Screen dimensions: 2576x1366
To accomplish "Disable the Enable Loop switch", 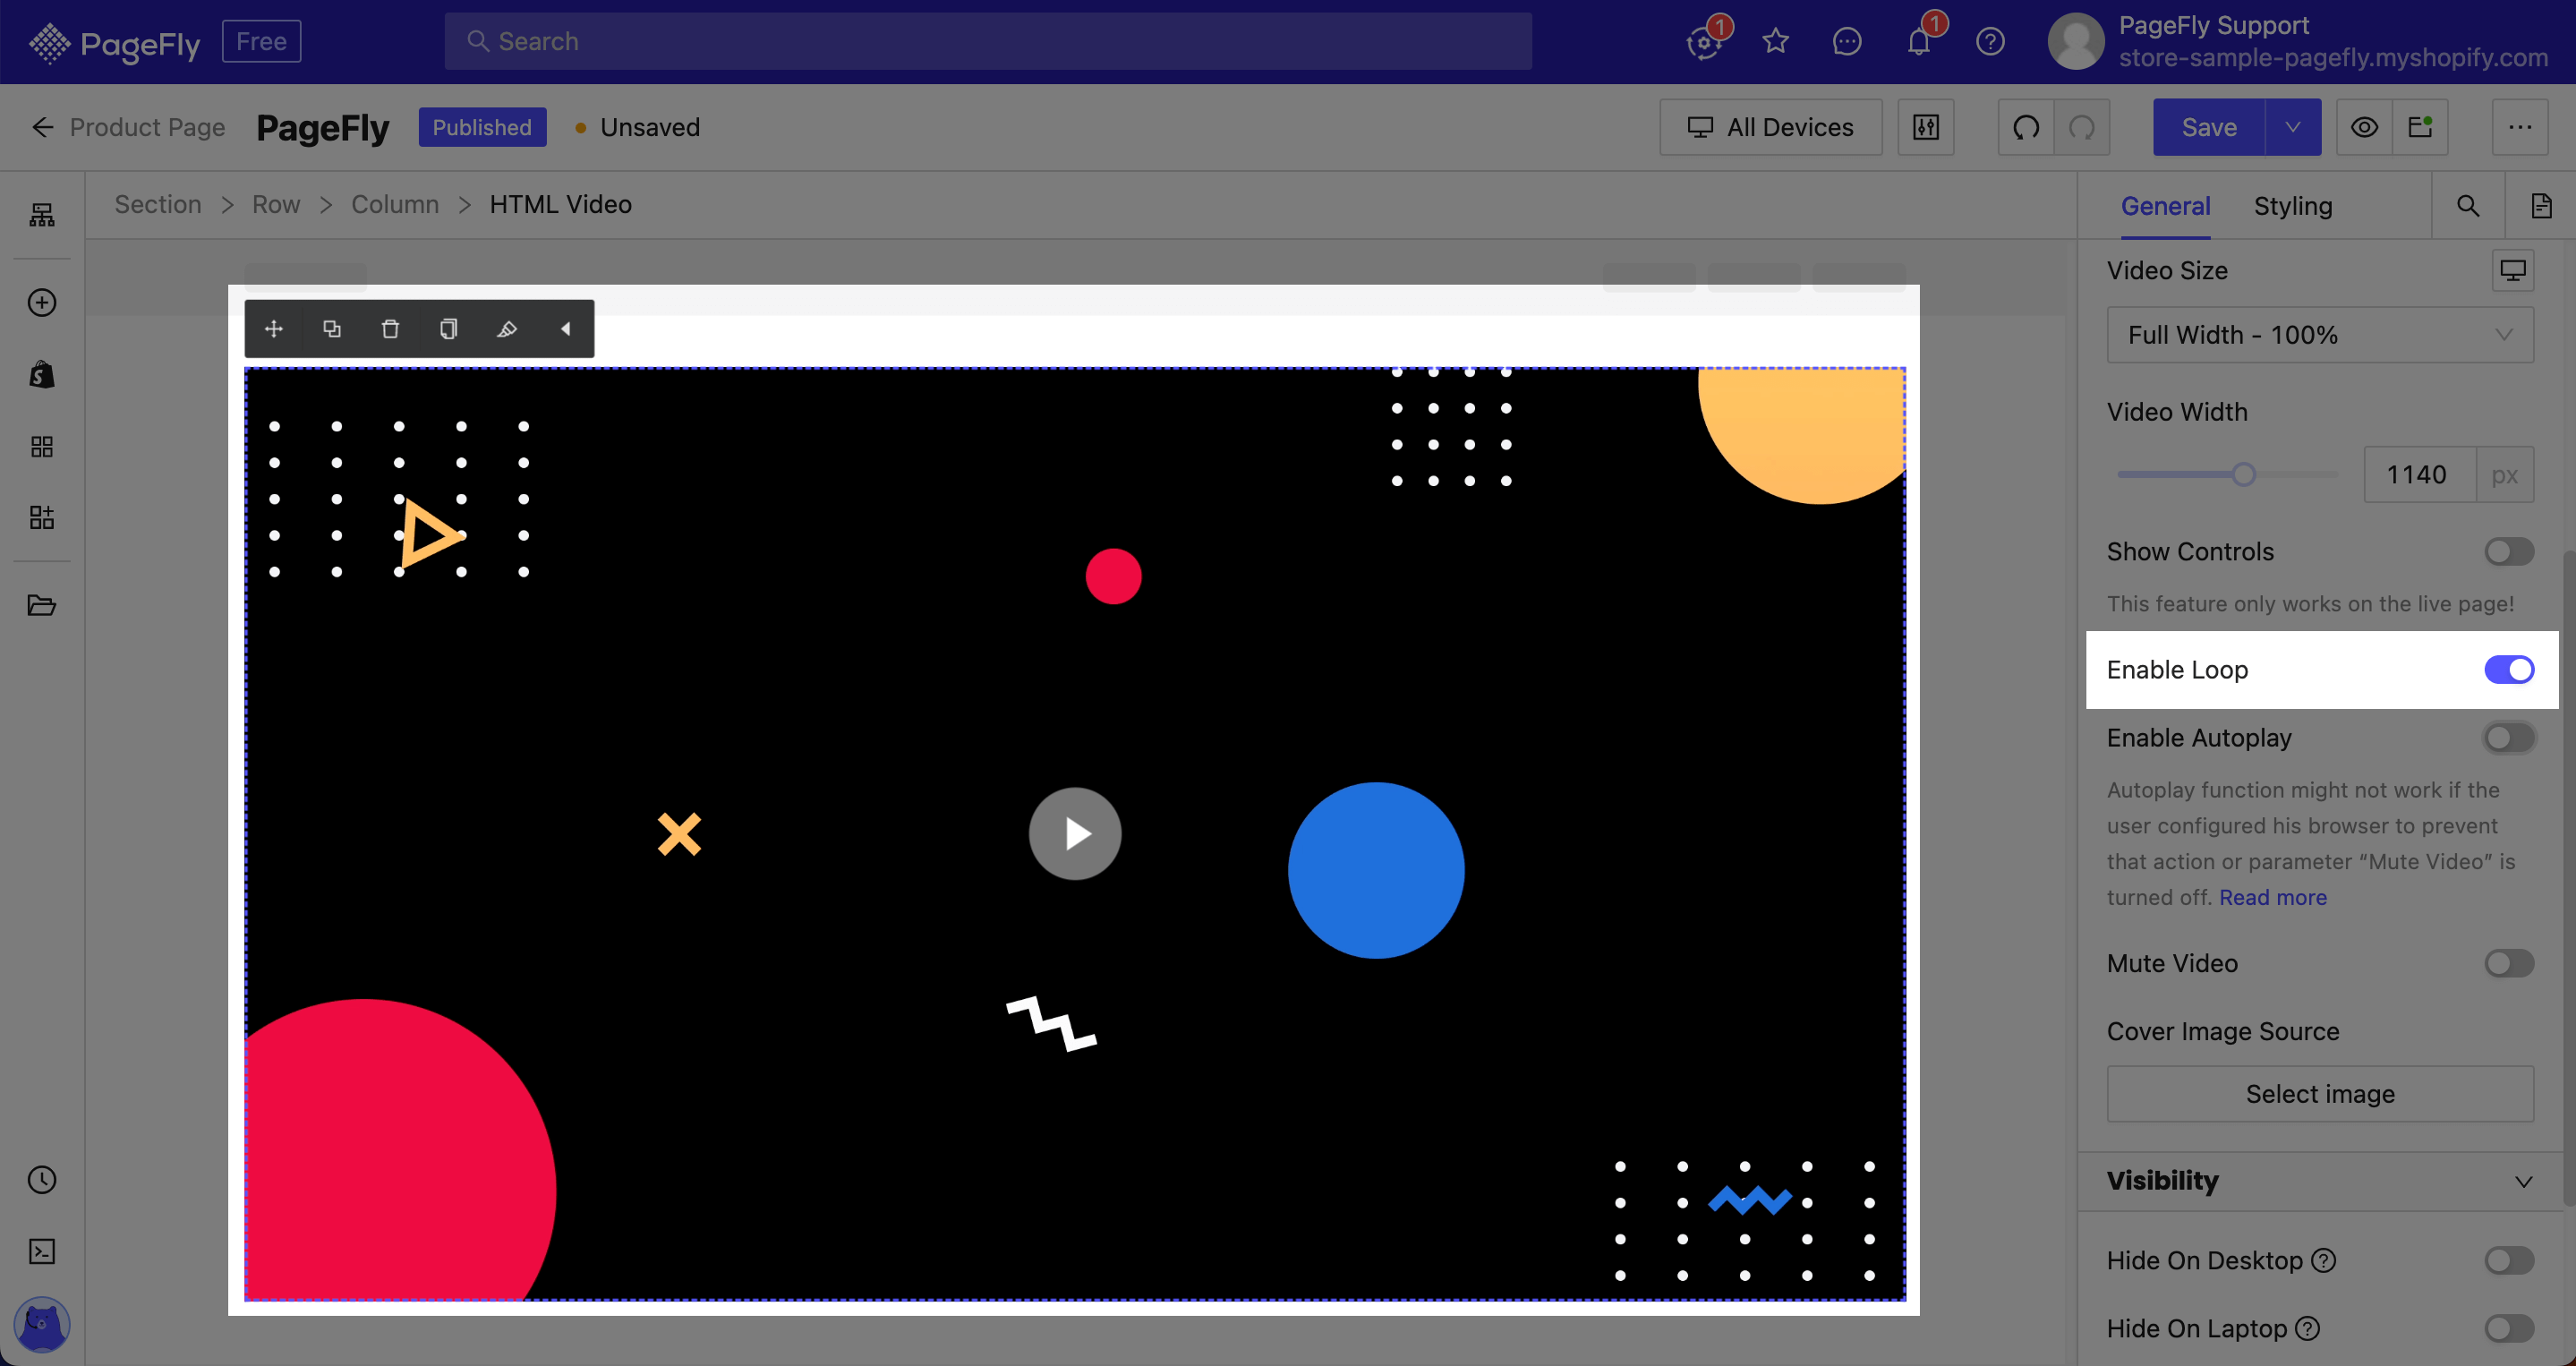I will pos(2509,669).
